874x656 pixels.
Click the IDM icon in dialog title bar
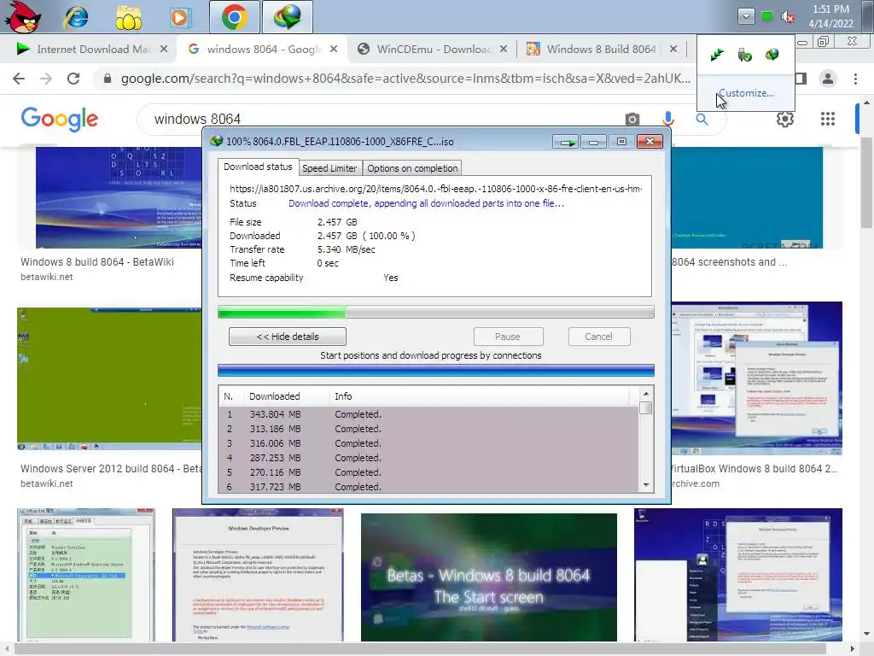pos(216,141)
